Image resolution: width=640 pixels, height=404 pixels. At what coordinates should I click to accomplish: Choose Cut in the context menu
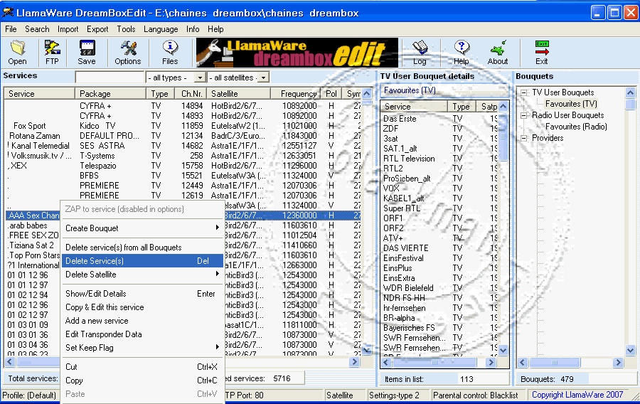point(142,366)
